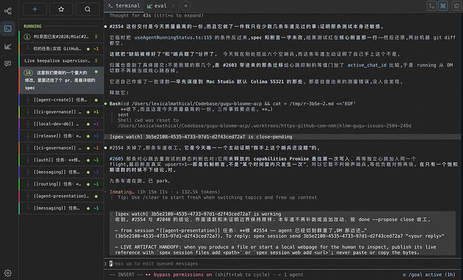The image size is (463, 280).
Task: Click the status dot on [[agent-create]] row
Action: (96, 100)
